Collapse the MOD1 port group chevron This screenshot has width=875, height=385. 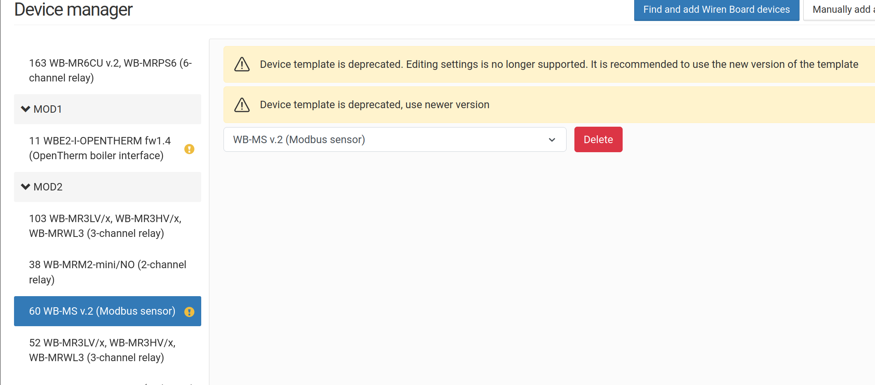pos(26,109)
